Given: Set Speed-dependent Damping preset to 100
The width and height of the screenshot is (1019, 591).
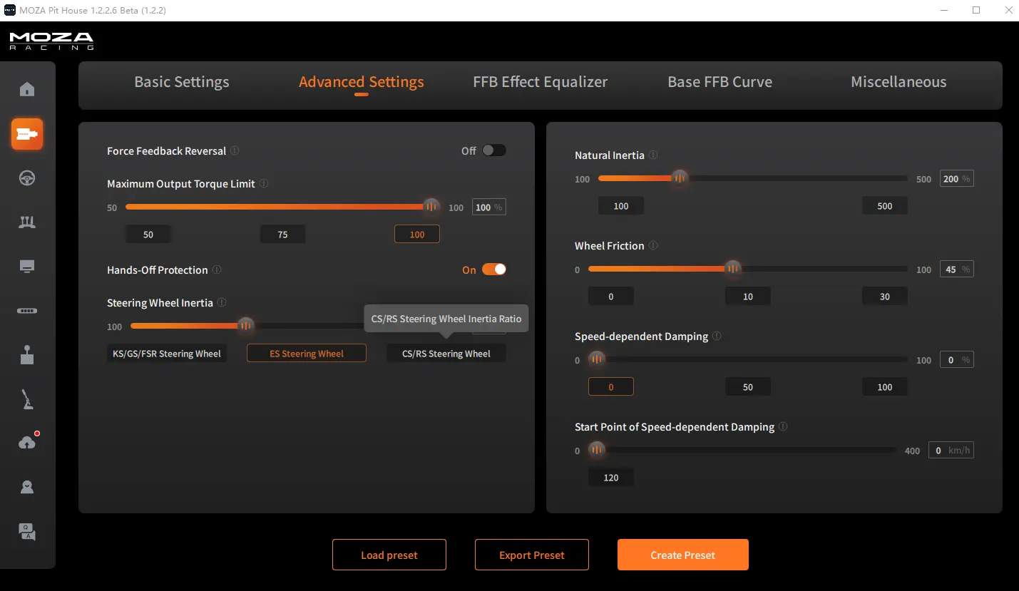Looking at the screenshot, I should (x=885, y=387).
